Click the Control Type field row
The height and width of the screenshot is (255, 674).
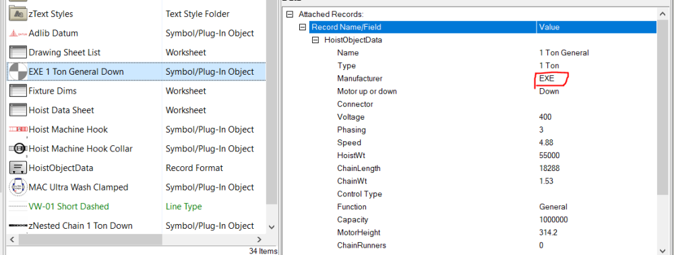[x=359, y=194]
